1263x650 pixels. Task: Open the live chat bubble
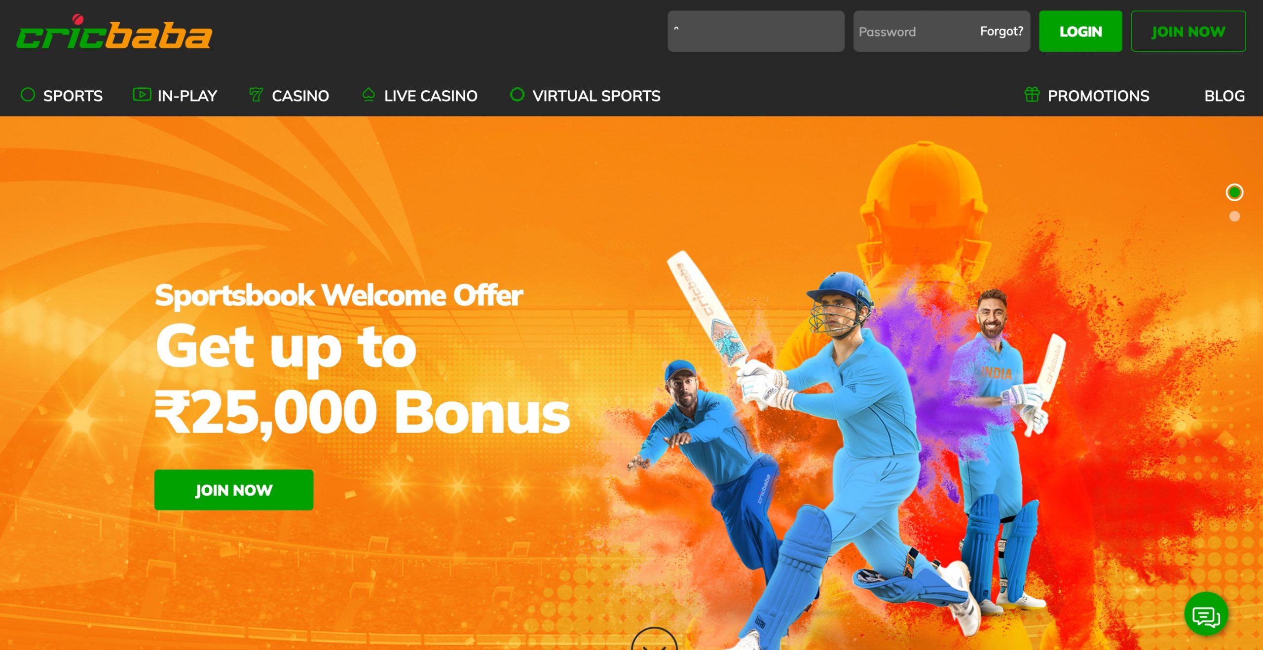[1206, 614]
